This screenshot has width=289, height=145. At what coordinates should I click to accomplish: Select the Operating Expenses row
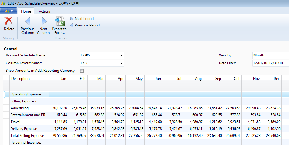click(26, 94)
